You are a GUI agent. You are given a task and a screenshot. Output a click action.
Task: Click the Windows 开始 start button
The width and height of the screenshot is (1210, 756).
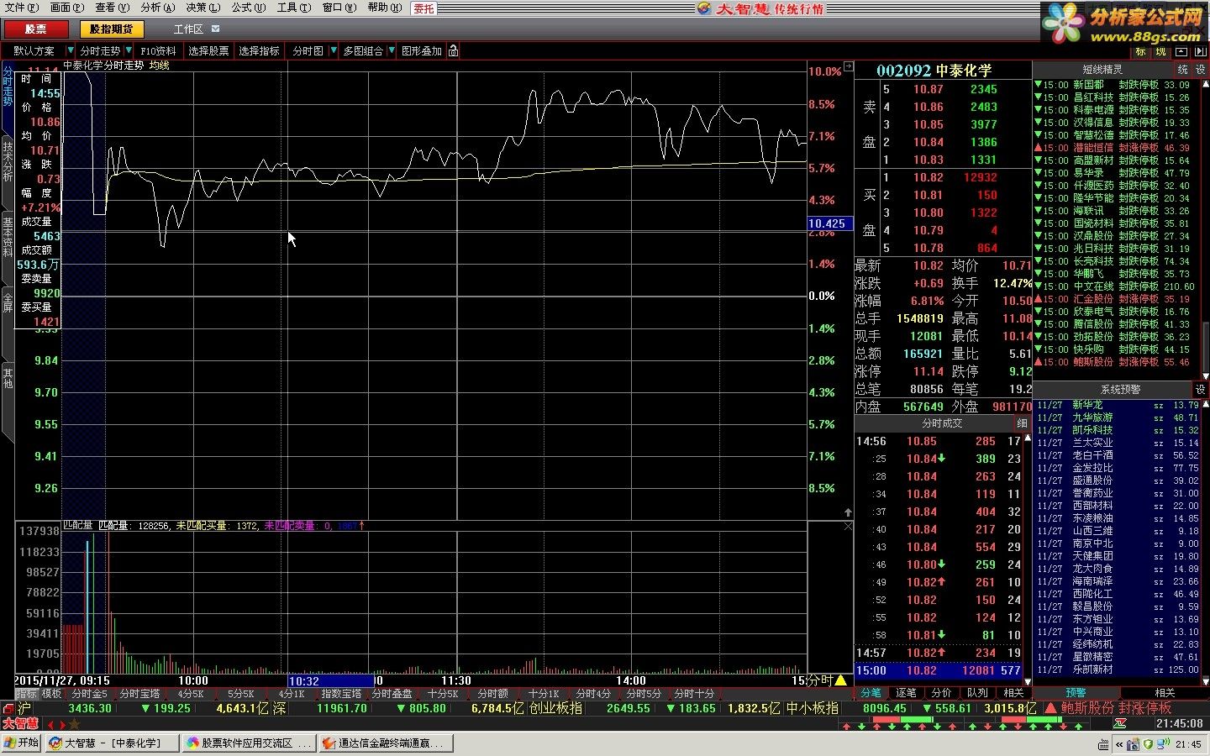pyautogui.click(x=22, y=743)
